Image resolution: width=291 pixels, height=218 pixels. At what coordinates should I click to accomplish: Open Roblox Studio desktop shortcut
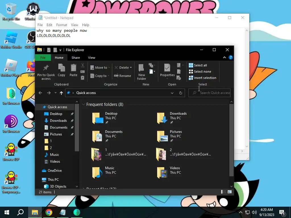[11, 40]
